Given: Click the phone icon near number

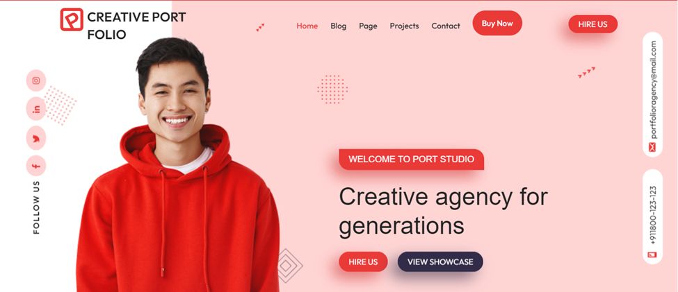Looking at the screenshot, I should (x=652, y=255).
